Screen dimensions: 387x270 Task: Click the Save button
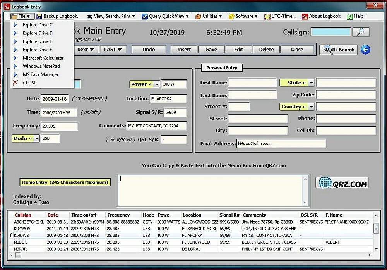(x=211, y=49)
